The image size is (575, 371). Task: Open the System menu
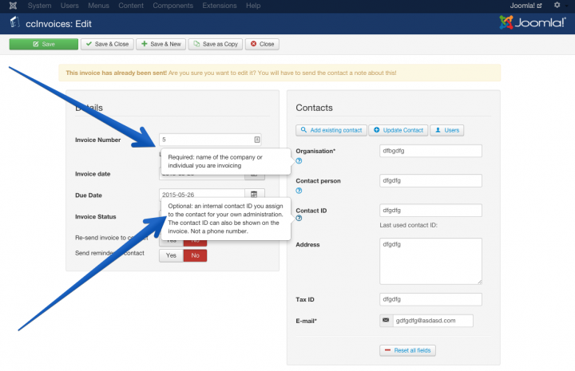click(x=40, y=6)
